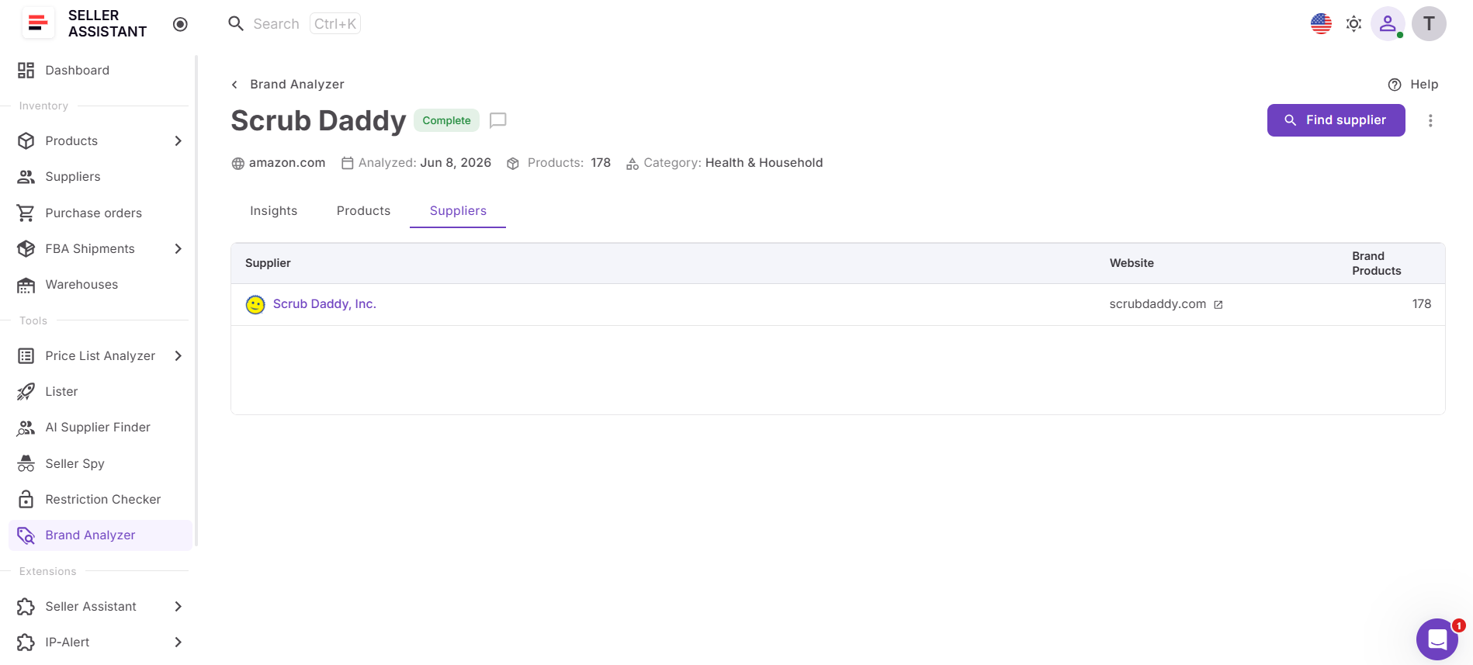Image resolution: width=1473 pixels, height=665 pixels.
Task: Expand the FBA Shipments submenu
Action: coord(178,249)
